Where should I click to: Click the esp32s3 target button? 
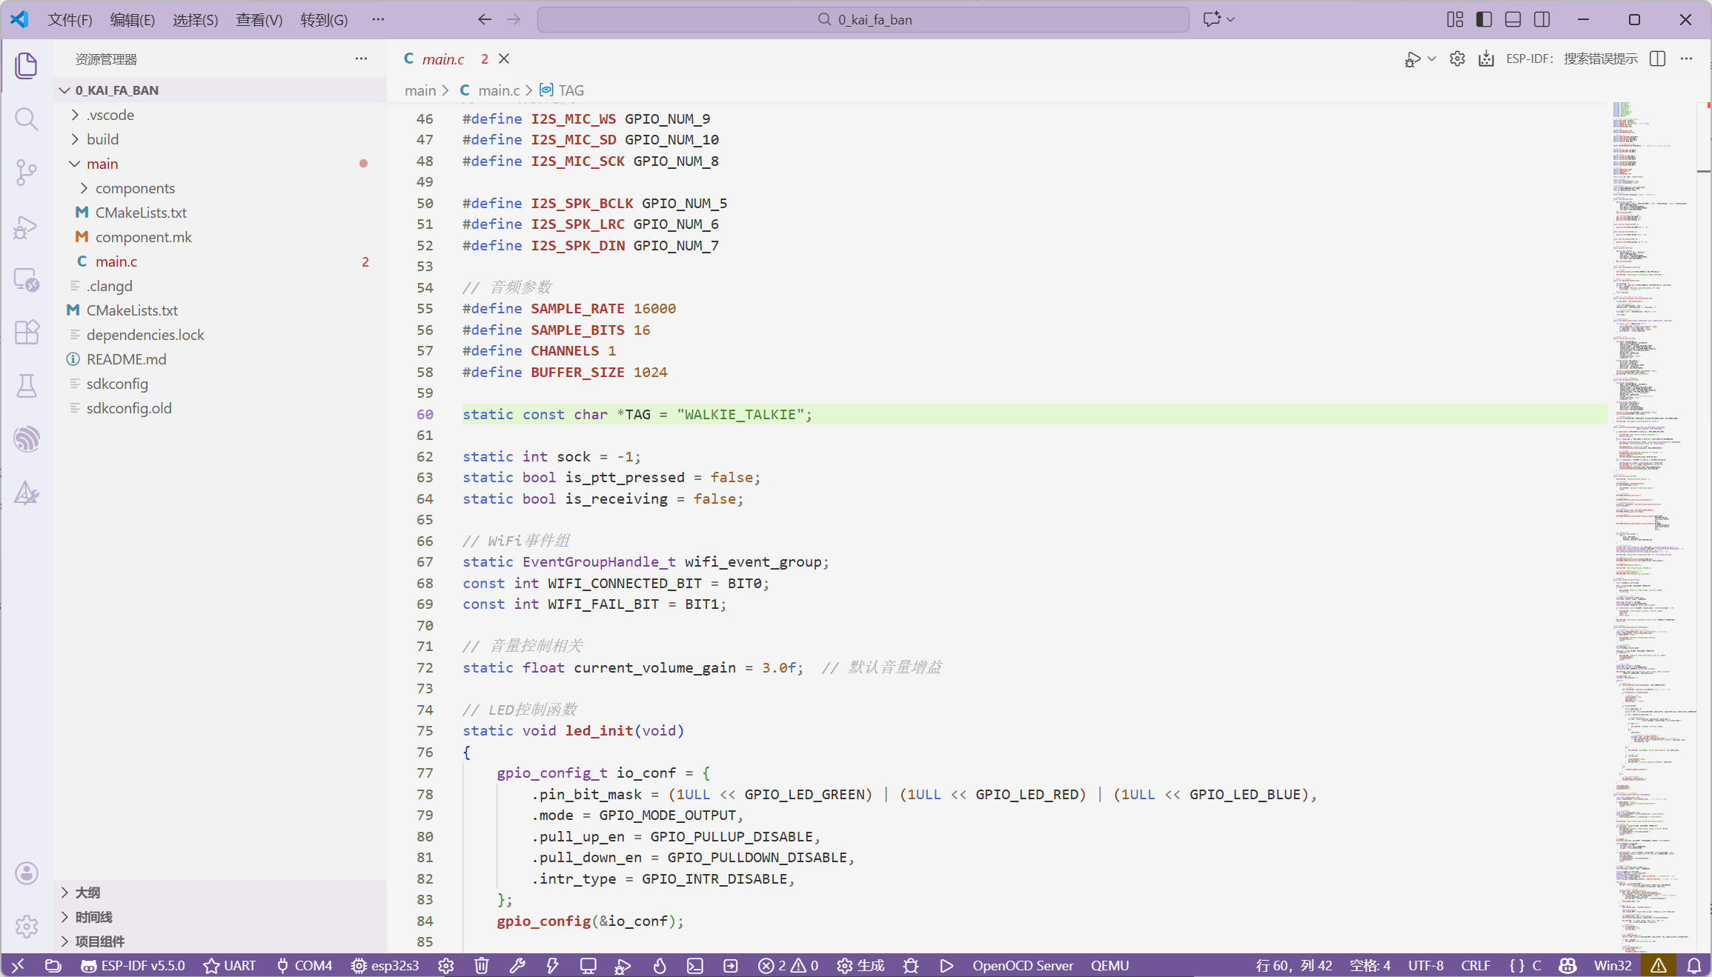click(385, 965)
